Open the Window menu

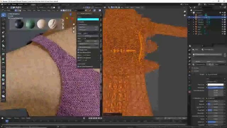20,4
